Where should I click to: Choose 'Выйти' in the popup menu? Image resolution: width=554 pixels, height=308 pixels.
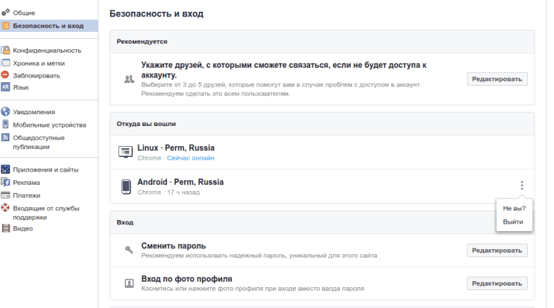tap(514, 221)
